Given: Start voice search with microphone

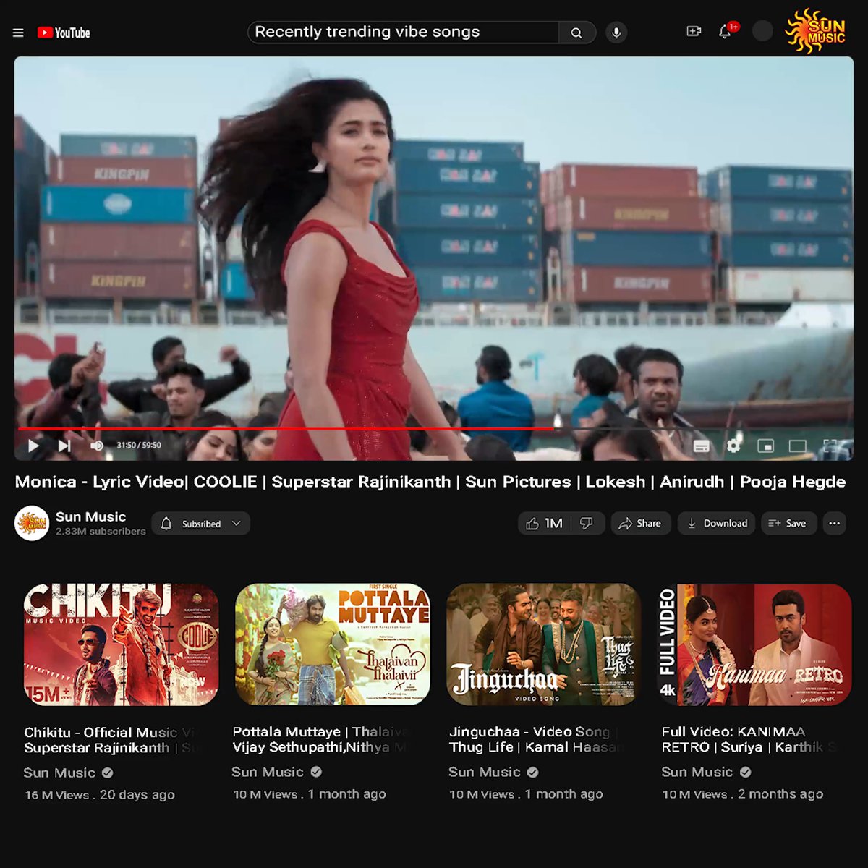Looking at the screenshot, I should (616, 33).
